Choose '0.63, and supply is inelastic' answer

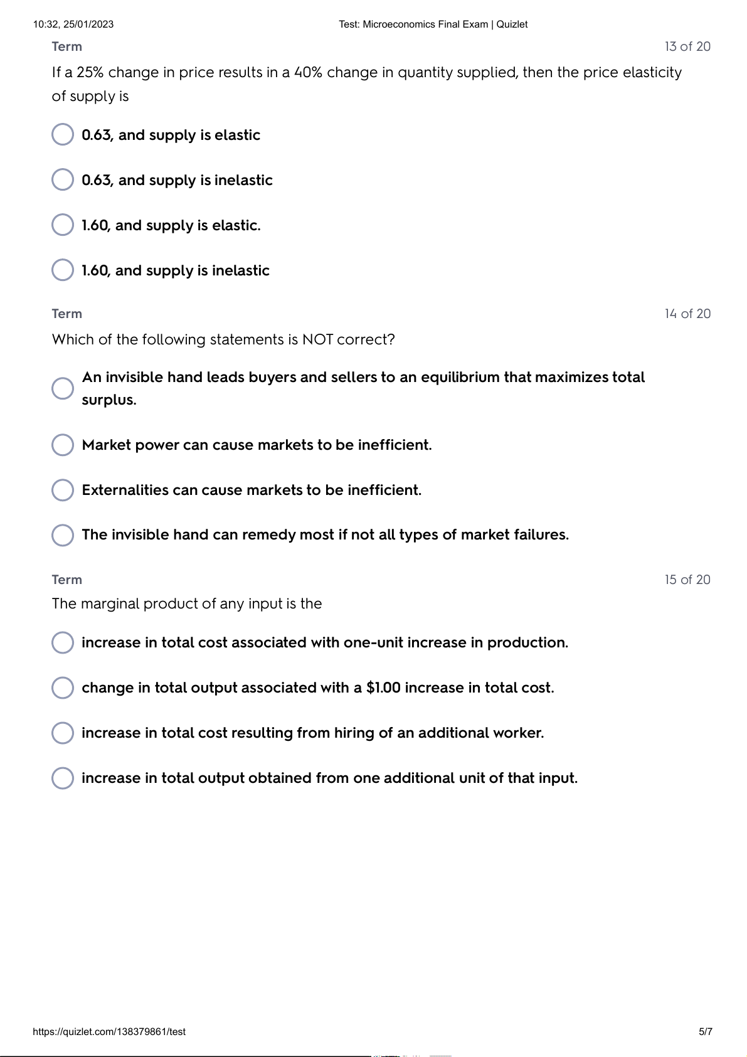click(x=63, y=179)
